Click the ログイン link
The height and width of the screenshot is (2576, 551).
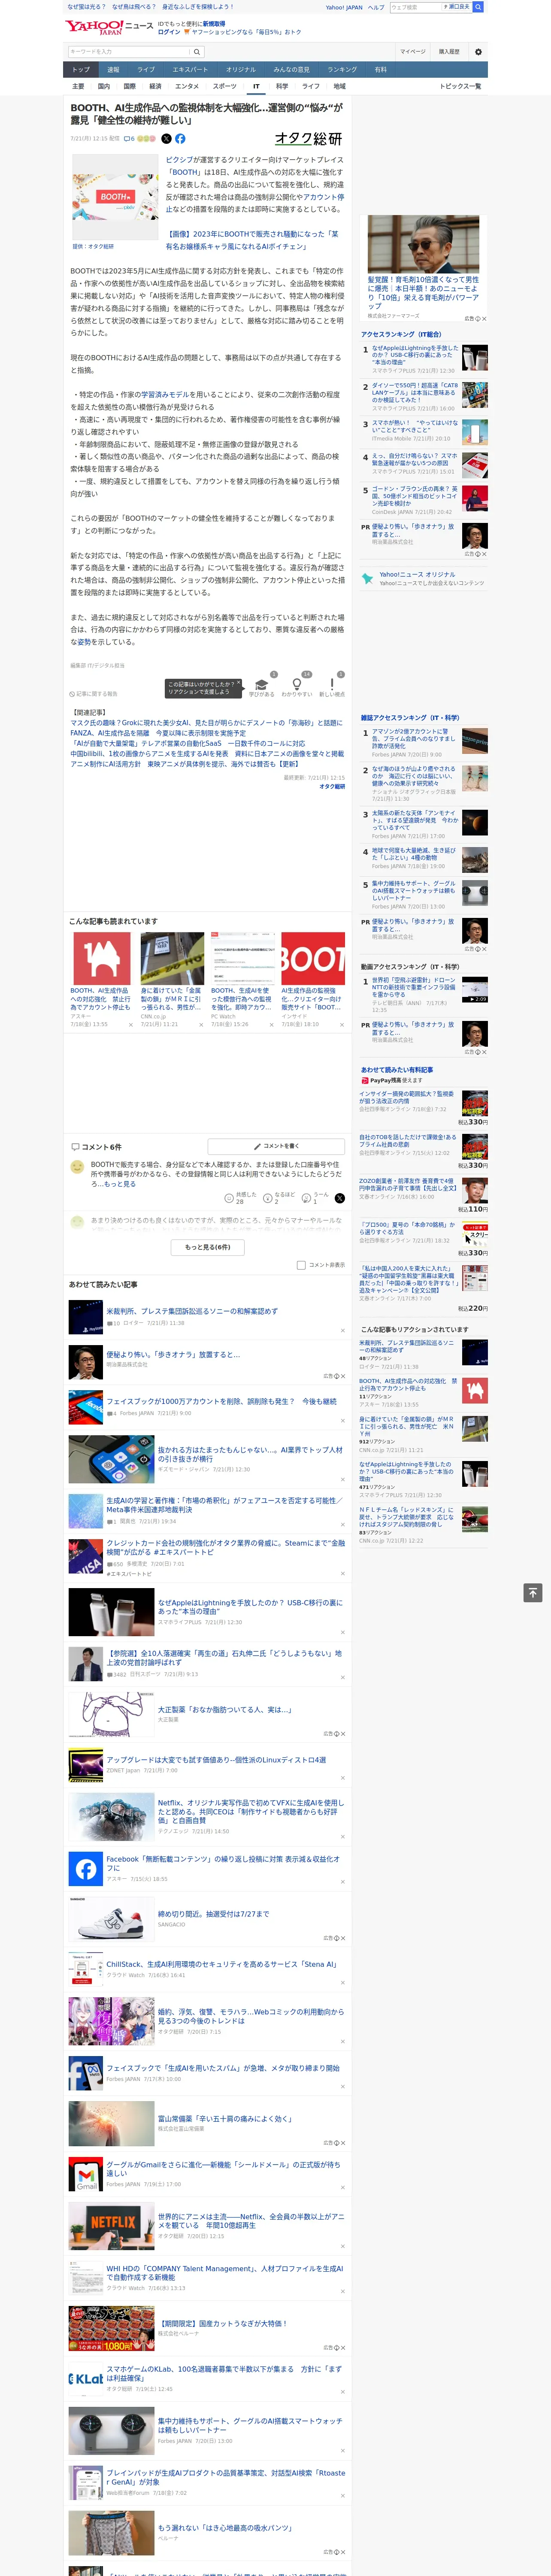click(169, 32)
